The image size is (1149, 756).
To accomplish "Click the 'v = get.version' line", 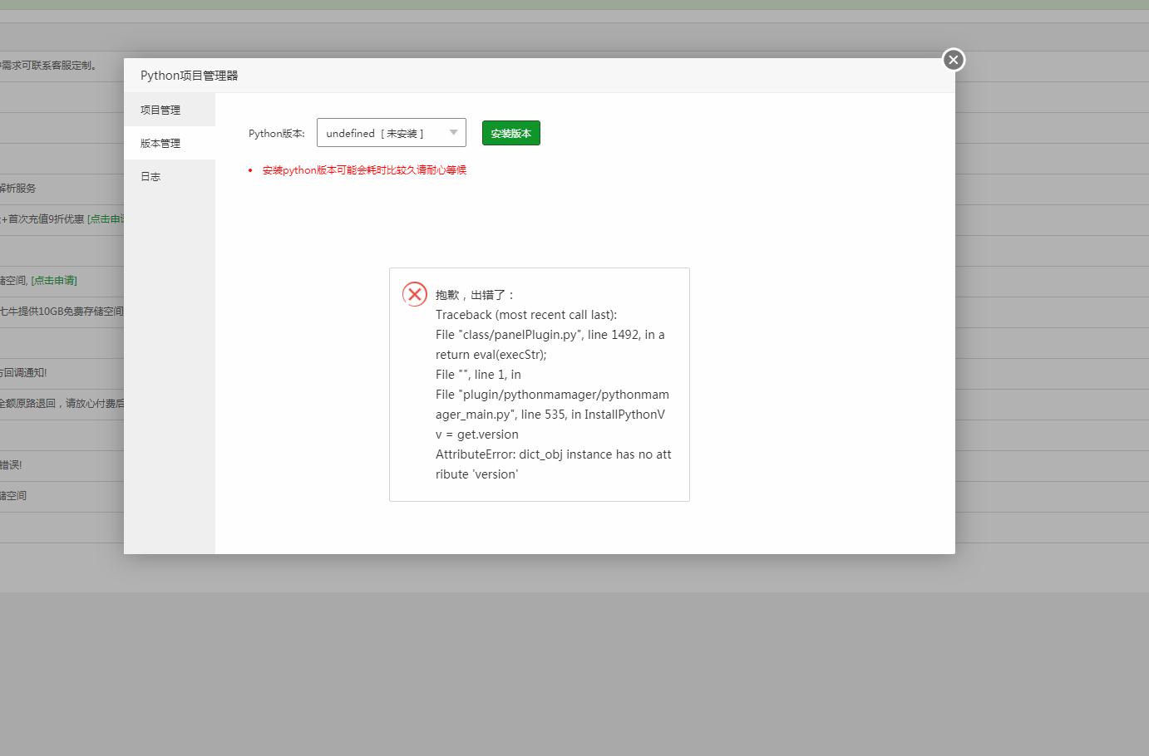I will point(477,434).
